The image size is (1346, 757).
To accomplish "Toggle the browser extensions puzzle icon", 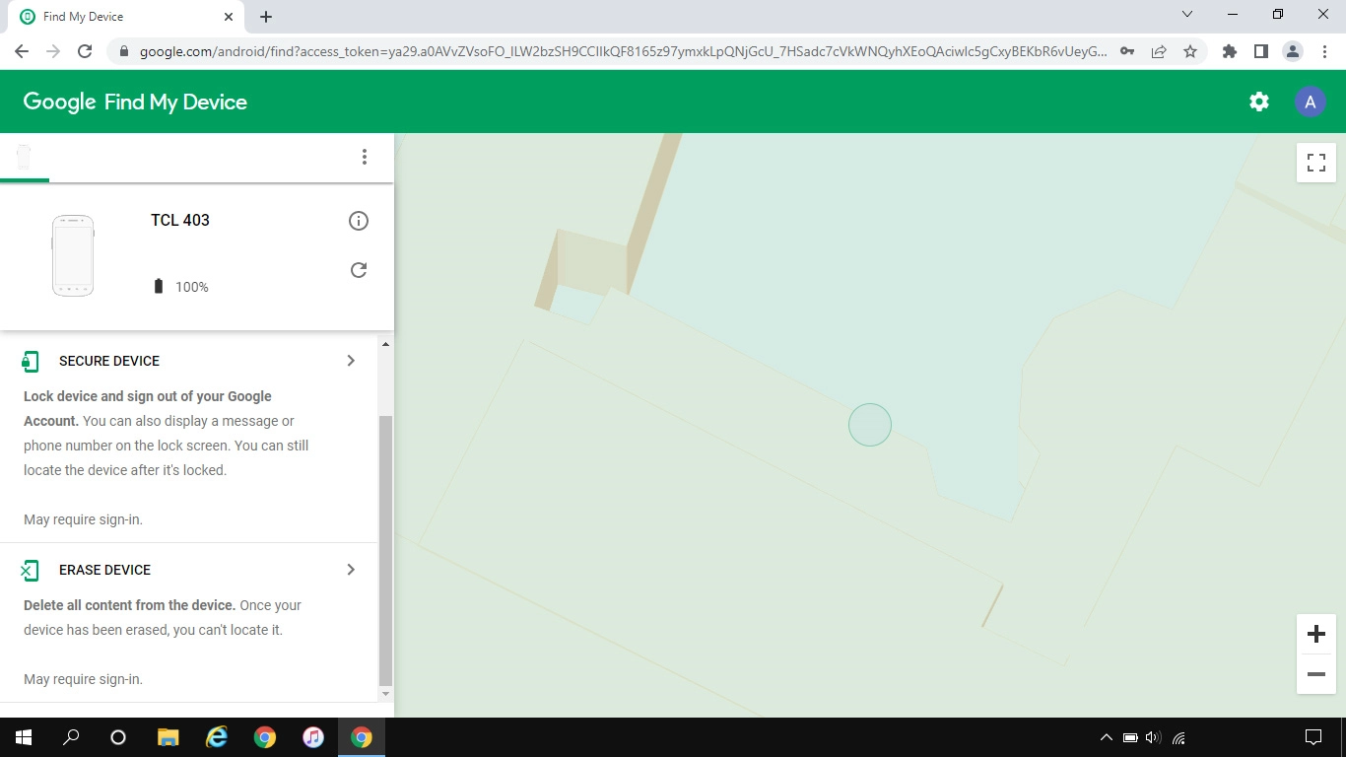I will pos(1229,50).
